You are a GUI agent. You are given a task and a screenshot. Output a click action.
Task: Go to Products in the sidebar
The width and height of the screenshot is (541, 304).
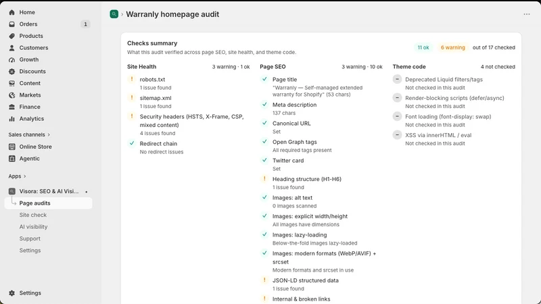click(48, 36)
